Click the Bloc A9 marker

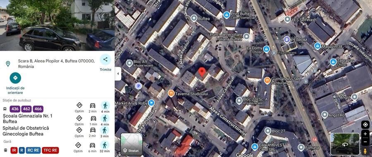[129, 63]
